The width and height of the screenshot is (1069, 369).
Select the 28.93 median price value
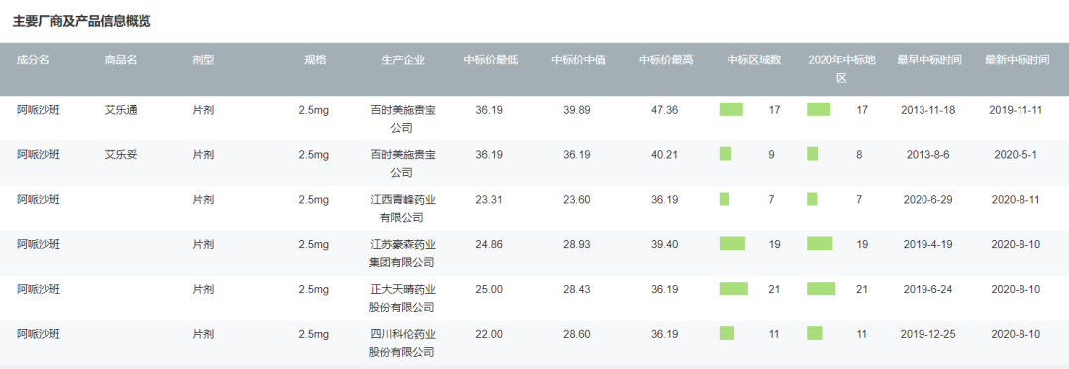pyautogui.click(x=577, y=244)
